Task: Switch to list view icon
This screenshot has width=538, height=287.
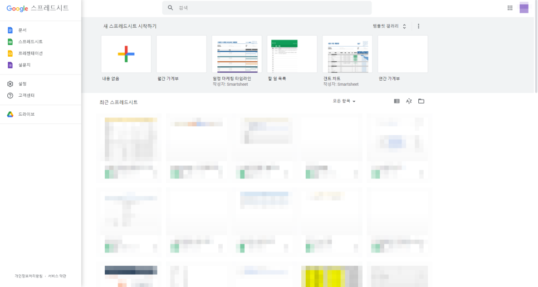Action: click(397, 101)
